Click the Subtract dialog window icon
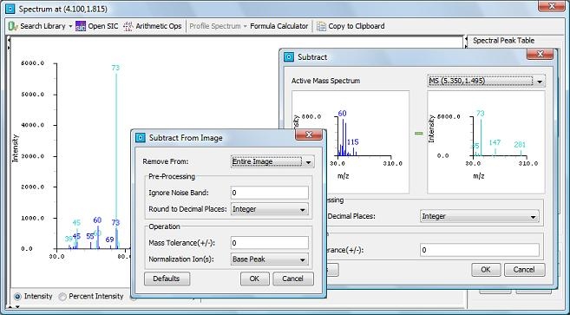The width and height of the screenshot is (570, 315). (x=289, y=57)
